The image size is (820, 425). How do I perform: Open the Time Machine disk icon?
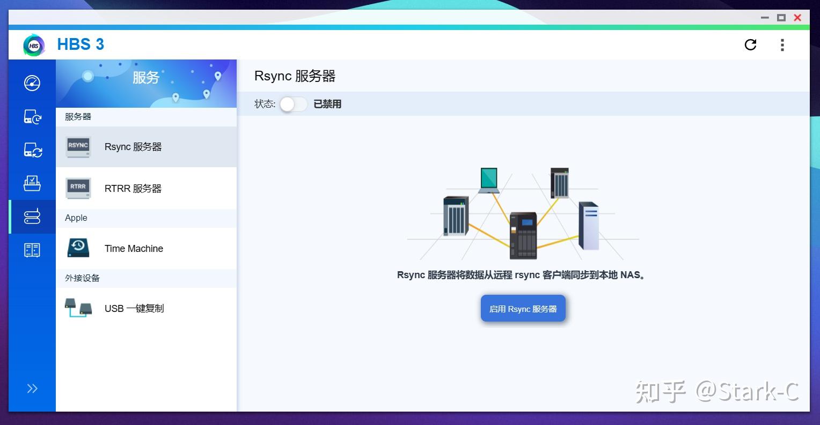tap(78, 248)
